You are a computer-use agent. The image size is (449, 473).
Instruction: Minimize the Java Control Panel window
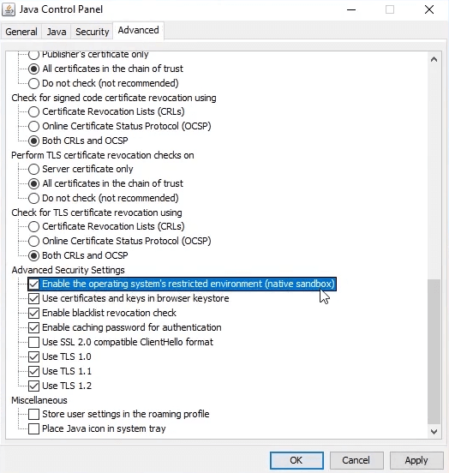[x=351, y=9]
